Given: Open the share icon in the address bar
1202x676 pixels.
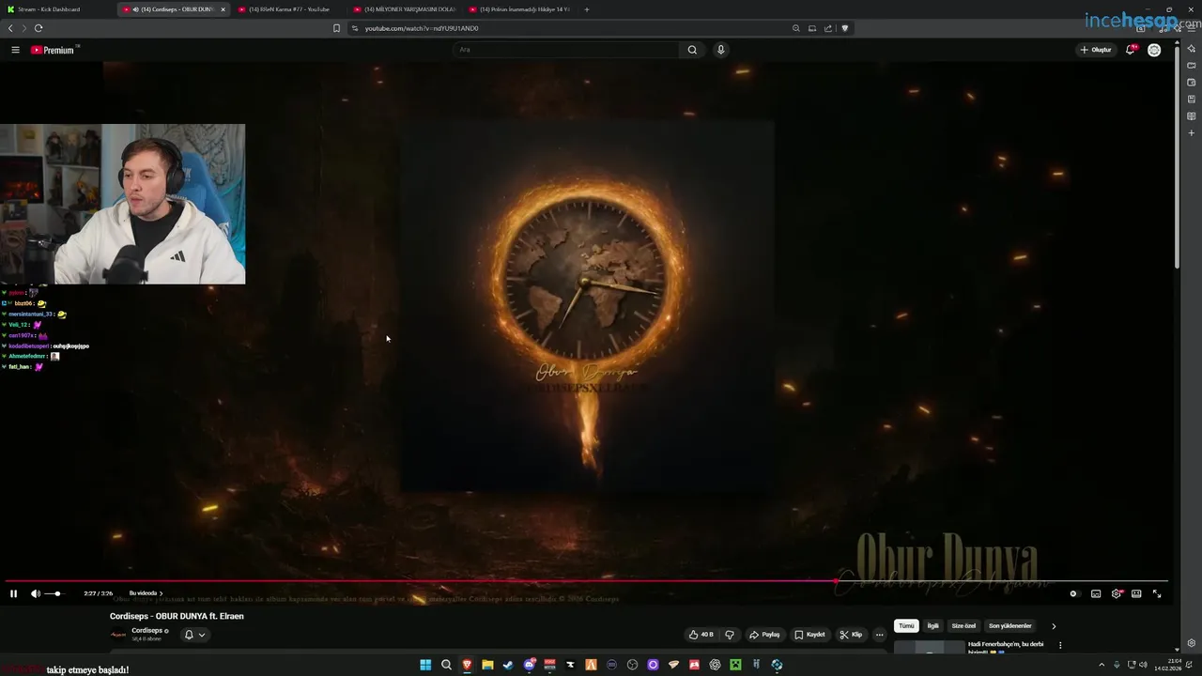Looking at the screenshot, I should 828,28.
